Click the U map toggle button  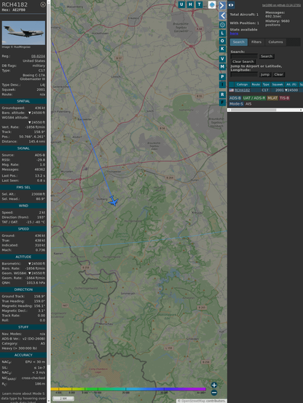point(181,4)
